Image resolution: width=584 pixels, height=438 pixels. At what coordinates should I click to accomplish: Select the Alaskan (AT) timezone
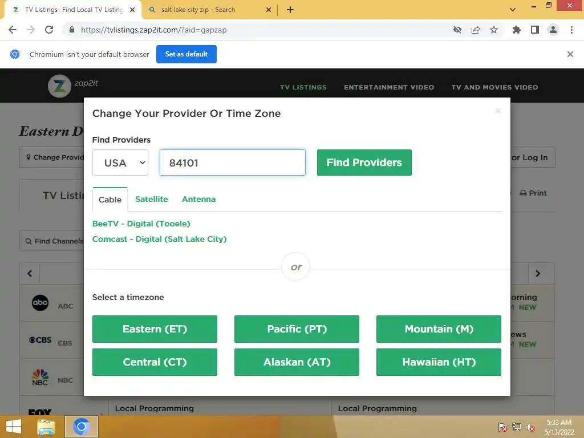pyautogui.click(x=297, y=362)
